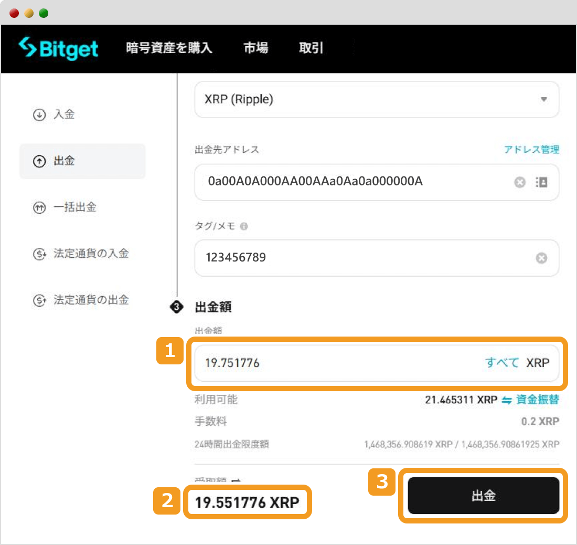Open アドレス管理 address management link
The height and width of the screenshot is (545, 577).
click(531, 150)
